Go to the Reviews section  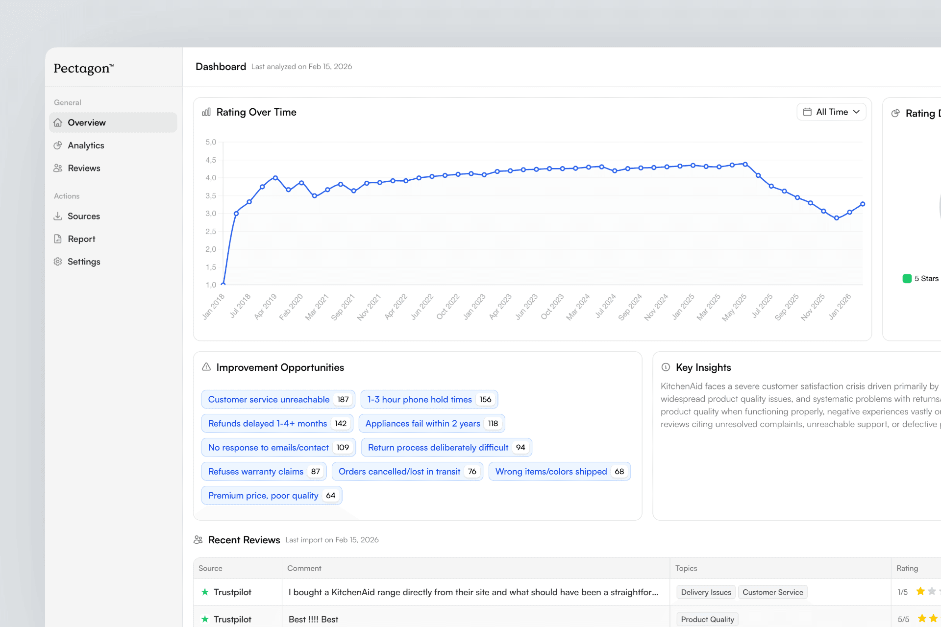84,168
